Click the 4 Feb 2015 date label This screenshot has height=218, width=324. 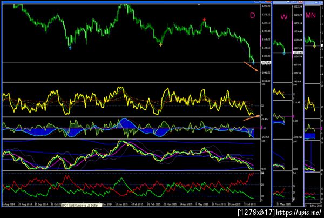(137, 204)
